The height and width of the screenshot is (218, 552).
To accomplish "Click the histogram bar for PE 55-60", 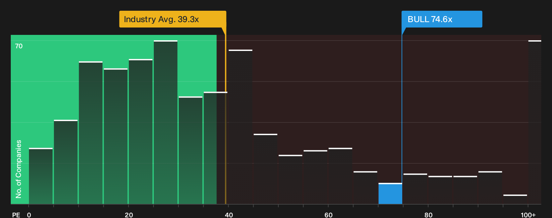I will pyautogui.click(x=315, y=177).
